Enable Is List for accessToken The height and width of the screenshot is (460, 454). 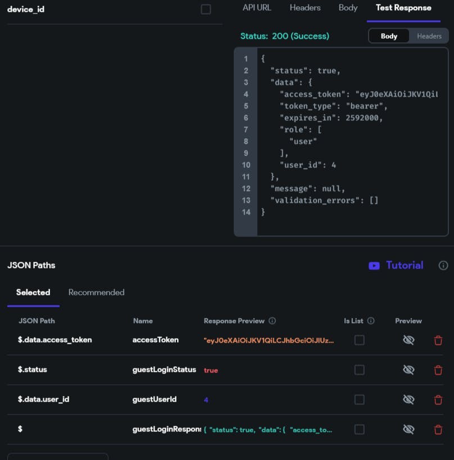point(359,340)
